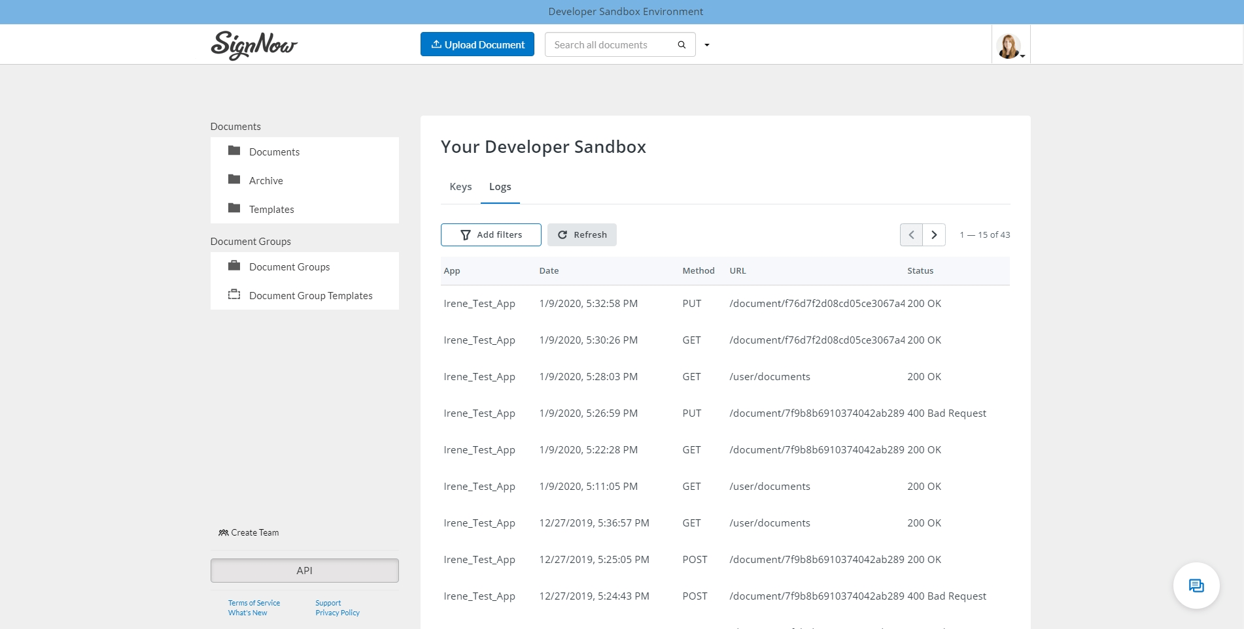Click the SignNow logo
1244x629 pixels.
254,45
